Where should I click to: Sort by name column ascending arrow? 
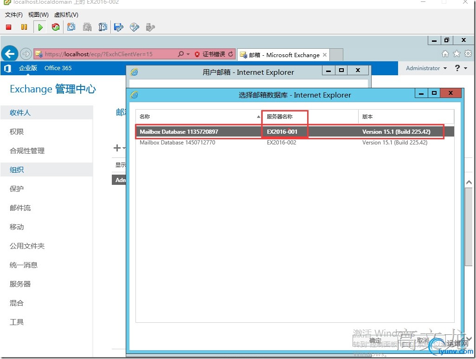(x=258, y=117)
